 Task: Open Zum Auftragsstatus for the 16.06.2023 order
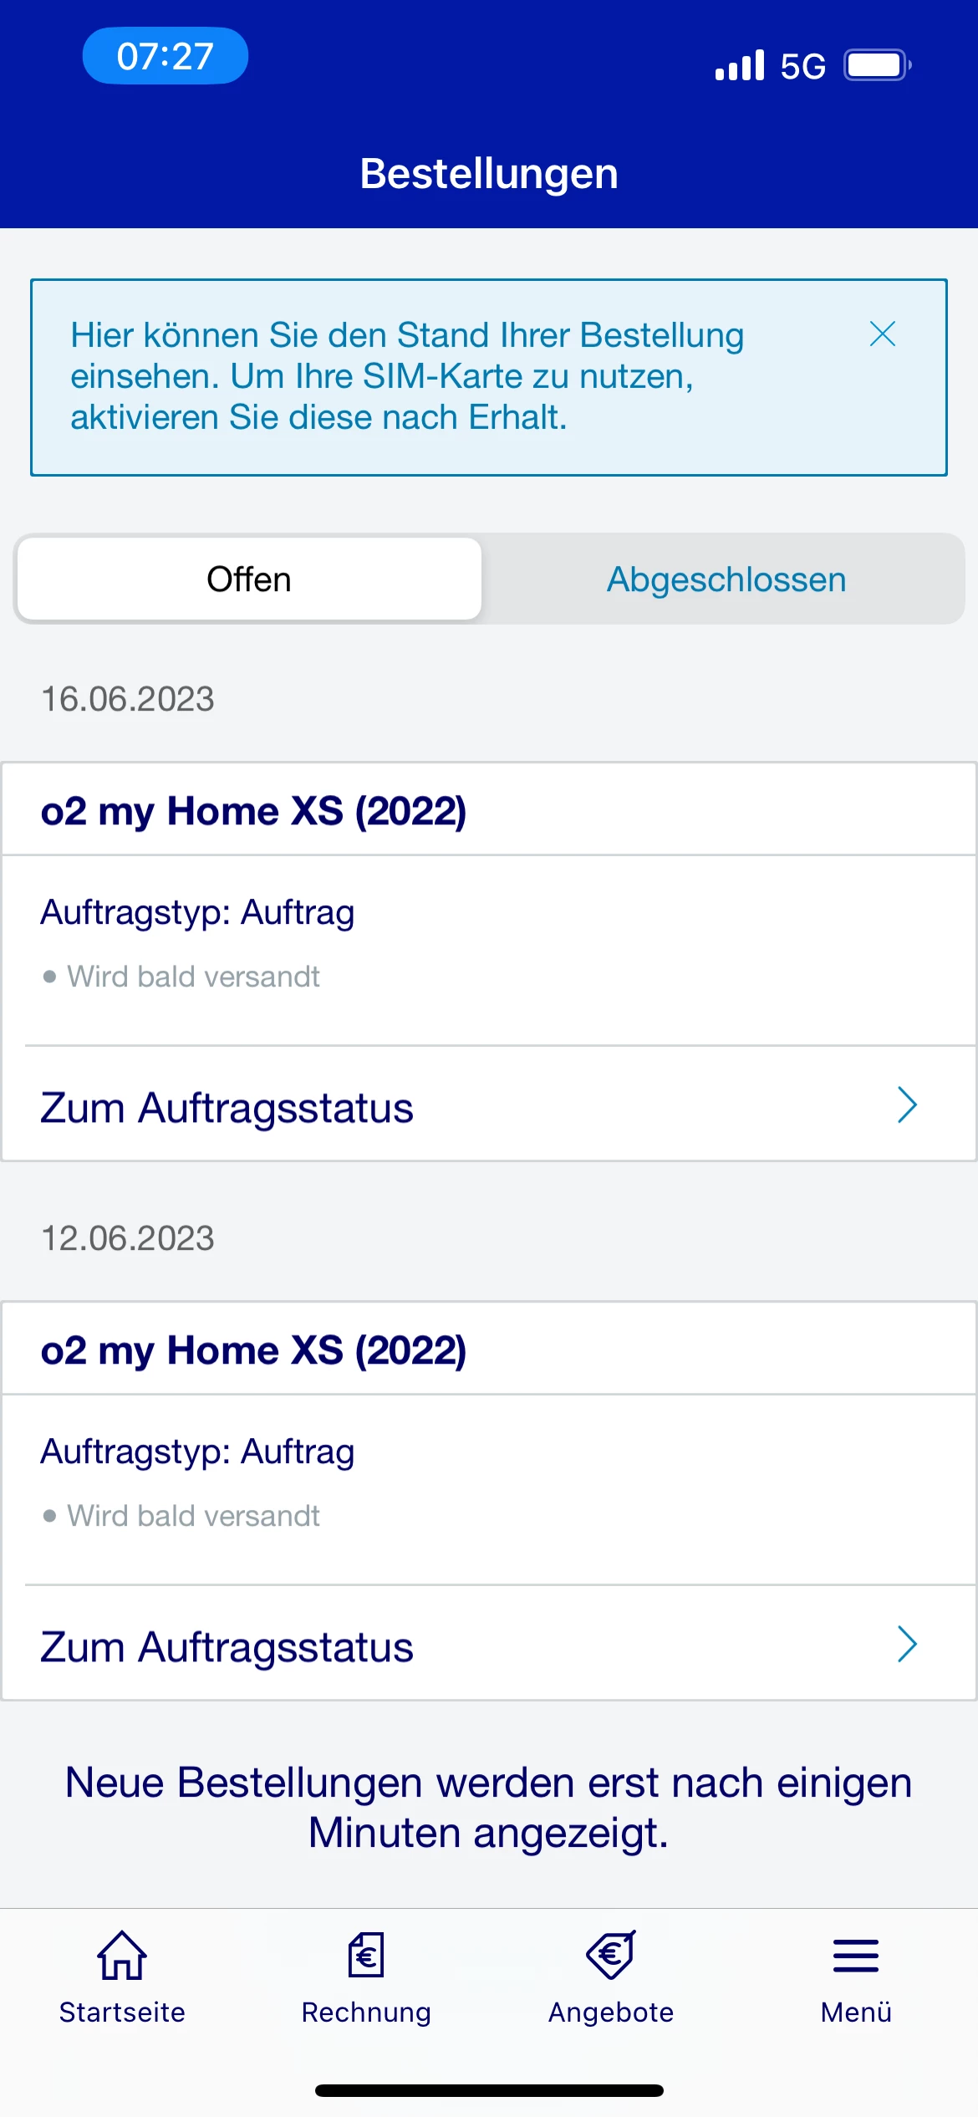227,1108
